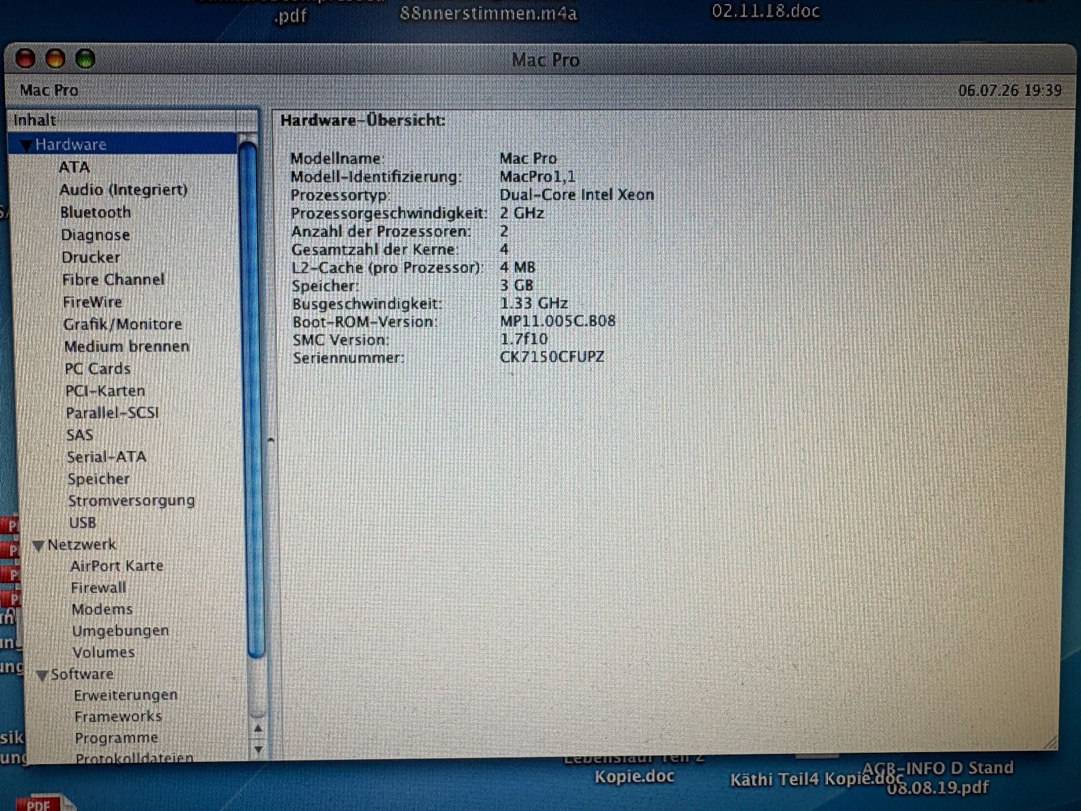
Task: Select 02.11.18.doc desktop file
Action: tap(766, 11)
